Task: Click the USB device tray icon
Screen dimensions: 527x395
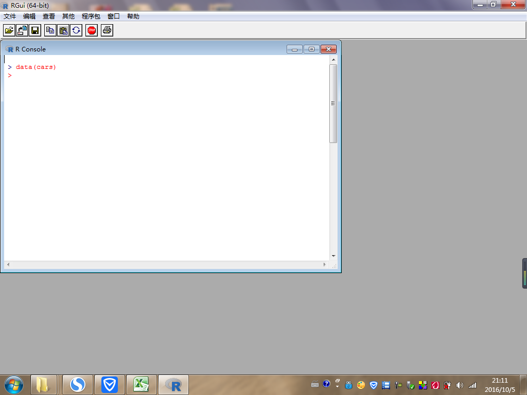Action: 348,385
